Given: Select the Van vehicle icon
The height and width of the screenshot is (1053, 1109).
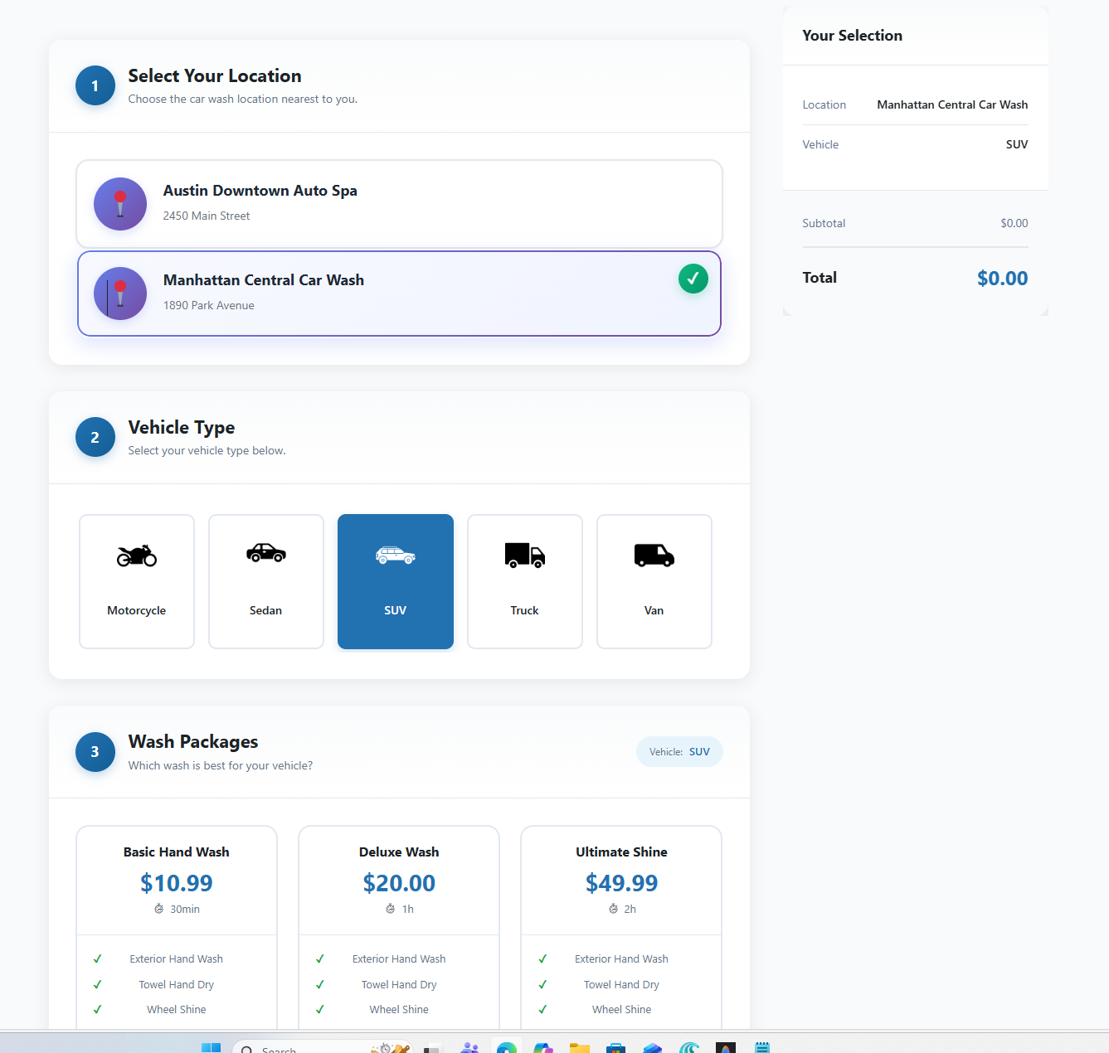Looking at the screenshot, I should 654,556.
